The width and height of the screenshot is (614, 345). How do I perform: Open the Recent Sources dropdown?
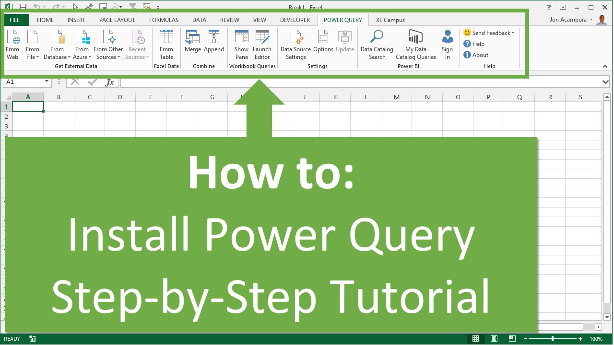(137, 45)
